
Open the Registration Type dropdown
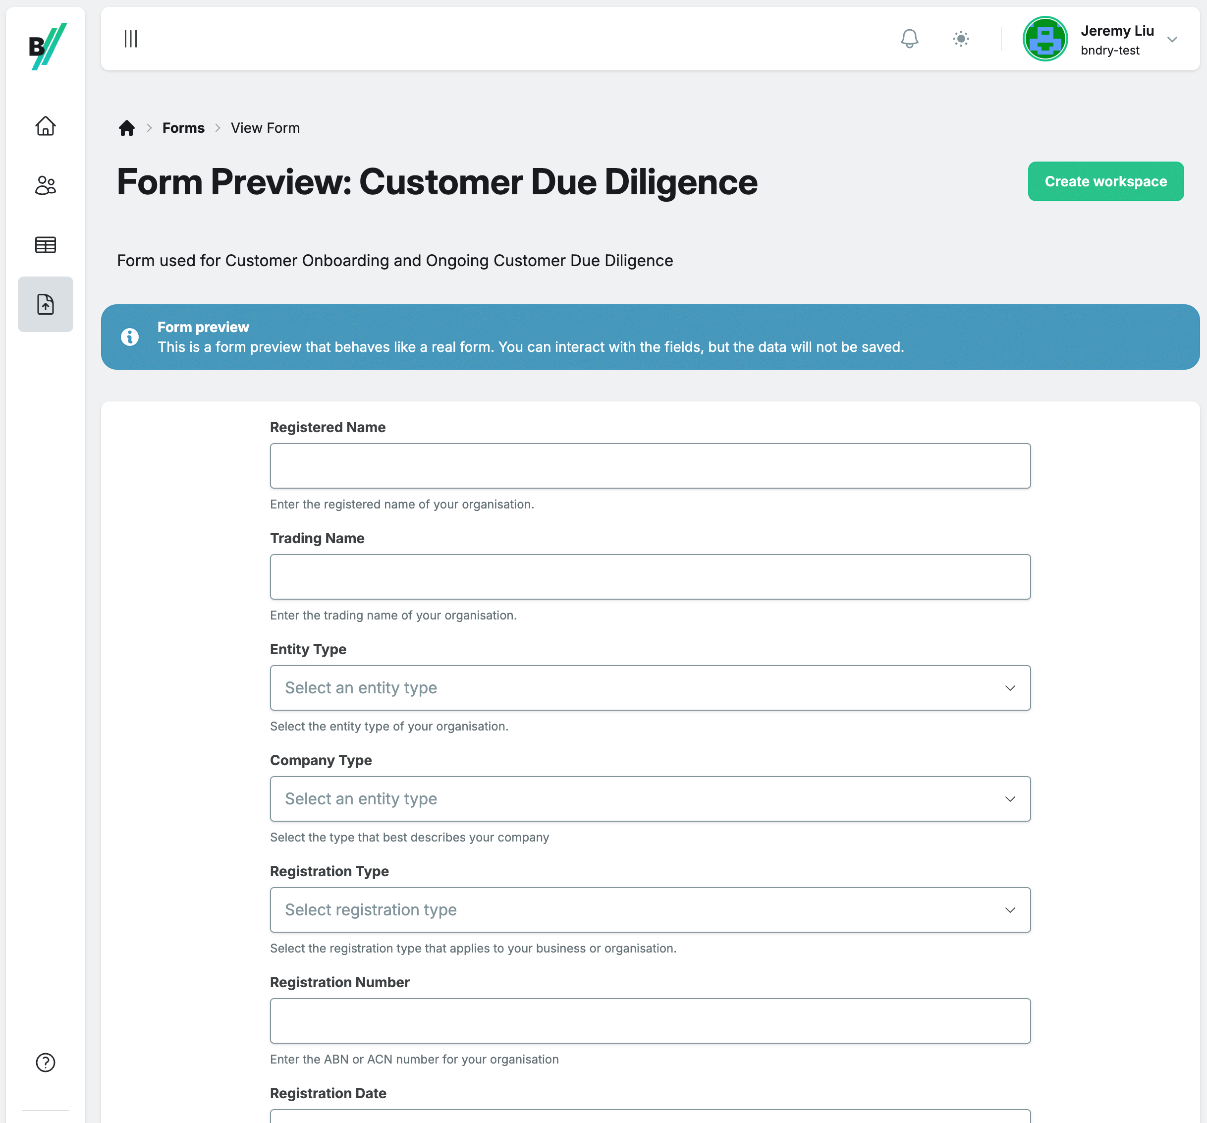click(x=650, y=910)
